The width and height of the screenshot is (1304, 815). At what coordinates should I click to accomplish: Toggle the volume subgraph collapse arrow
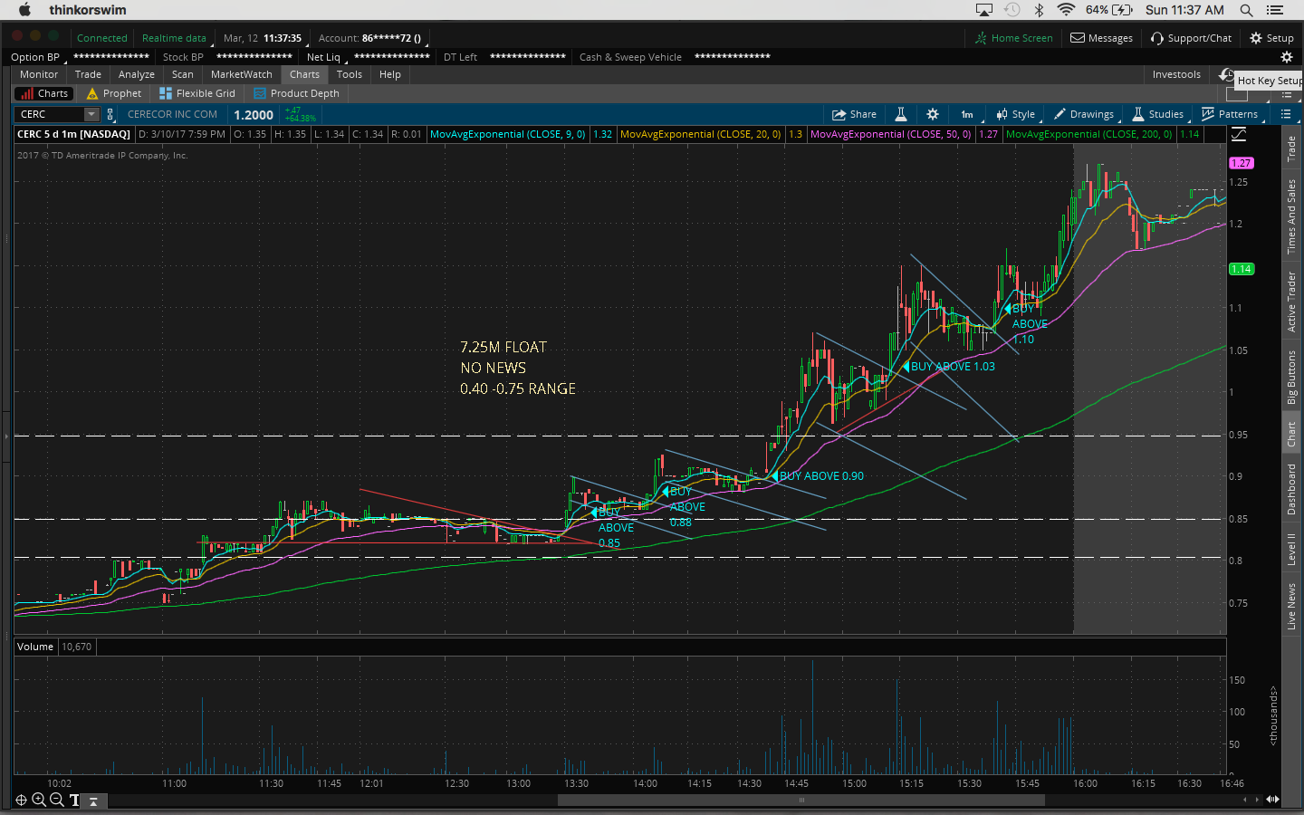tap(93, 801)
